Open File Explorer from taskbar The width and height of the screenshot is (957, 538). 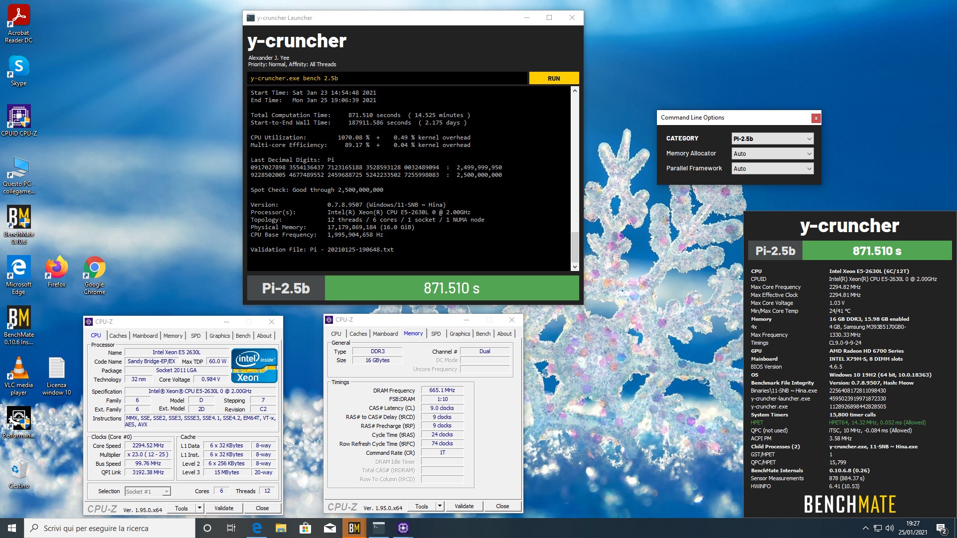(281, 528)
